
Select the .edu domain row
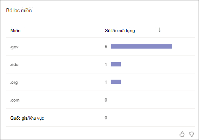coord(100,64)
